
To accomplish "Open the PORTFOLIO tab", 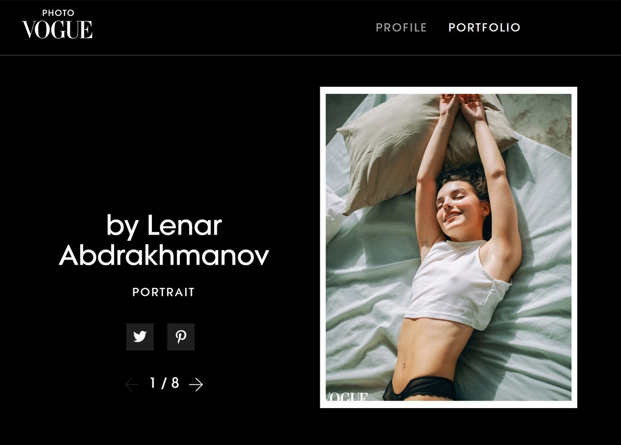I will pyautogui.click(x=484, y=28).
